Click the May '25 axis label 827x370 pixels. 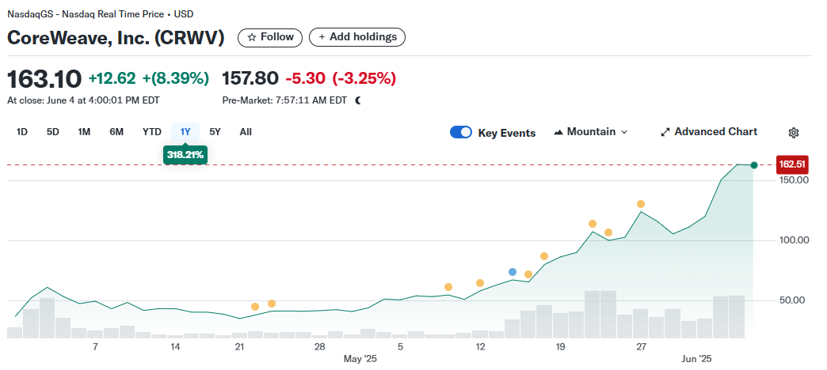point(360,359)
